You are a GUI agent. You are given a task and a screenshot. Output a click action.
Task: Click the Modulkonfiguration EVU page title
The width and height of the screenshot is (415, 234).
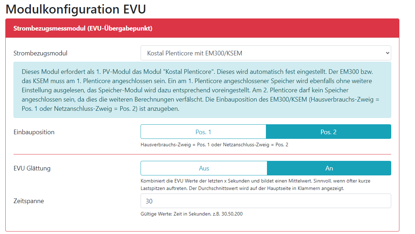pyautogui.click(x=76, y=9)
